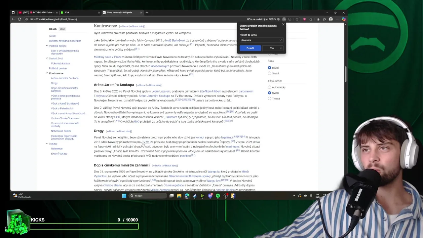Open the weather widget on the taskbar
The image size is (423, 238).
coord(22,196)
